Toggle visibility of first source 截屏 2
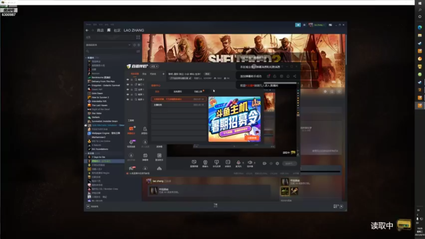This screenshot has width=425, height=239. coord(127,80)
